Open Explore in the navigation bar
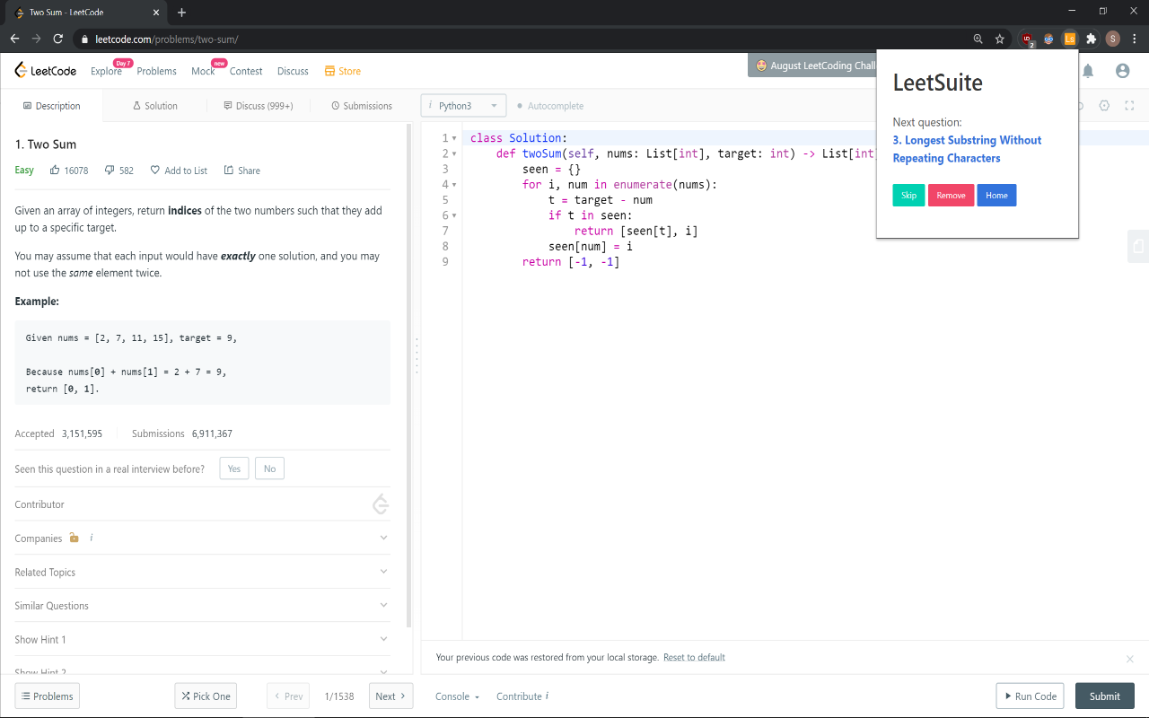The width and height of the screenshot is (1149, 718). (x=106, y=71)
